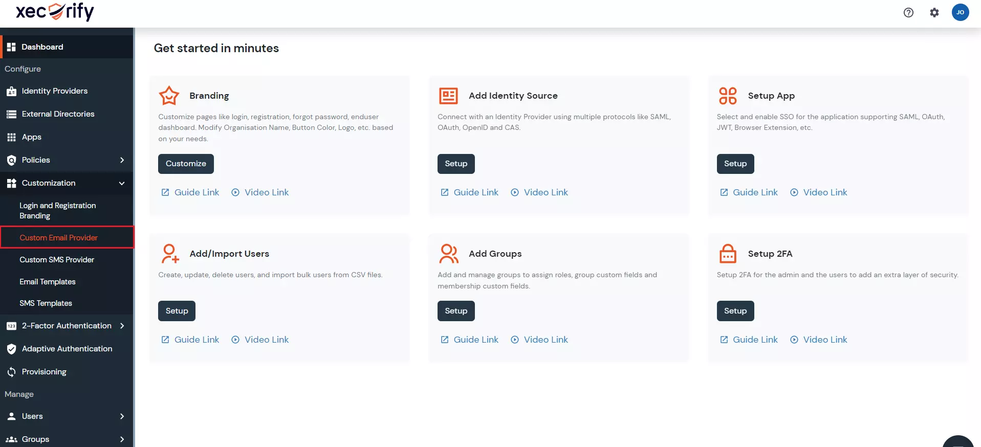This screenshot has width=981, height=447.
Task: Expand the Users submenu chevron
Action: tap(122, 416)
